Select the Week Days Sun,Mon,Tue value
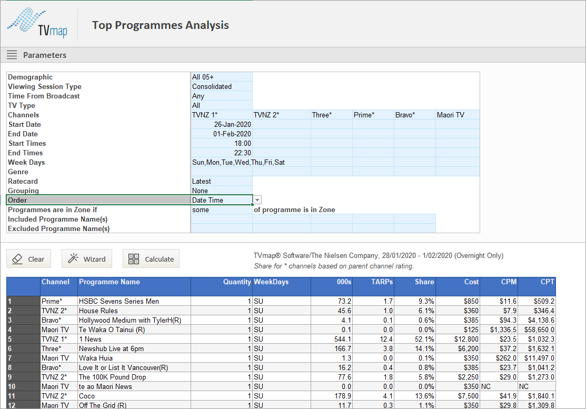 239,163
